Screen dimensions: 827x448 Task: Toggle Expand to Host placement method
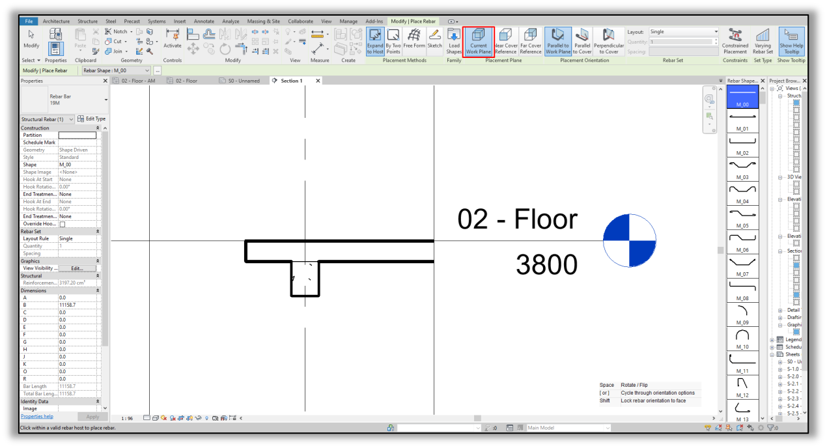click(375, 41)
